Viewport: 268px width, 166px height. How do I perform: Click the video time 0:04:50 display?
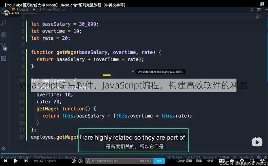coord(39,161)
